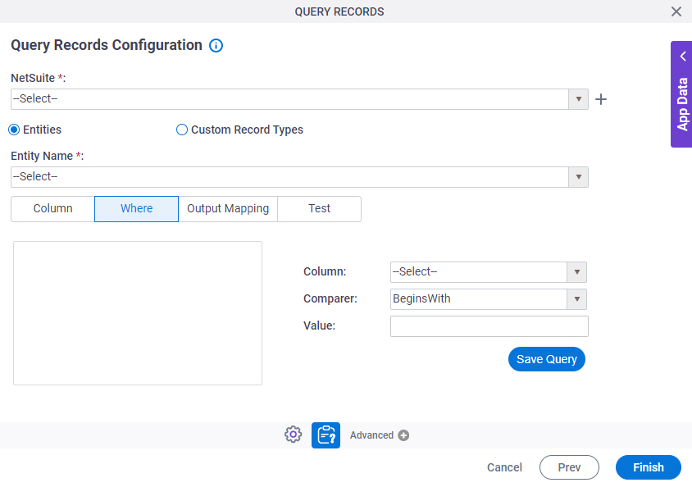Screen dimensions: 692x487
Task: Expand the Comparer dropdown showing BeginsWith
Action: [x=577, y=298]
